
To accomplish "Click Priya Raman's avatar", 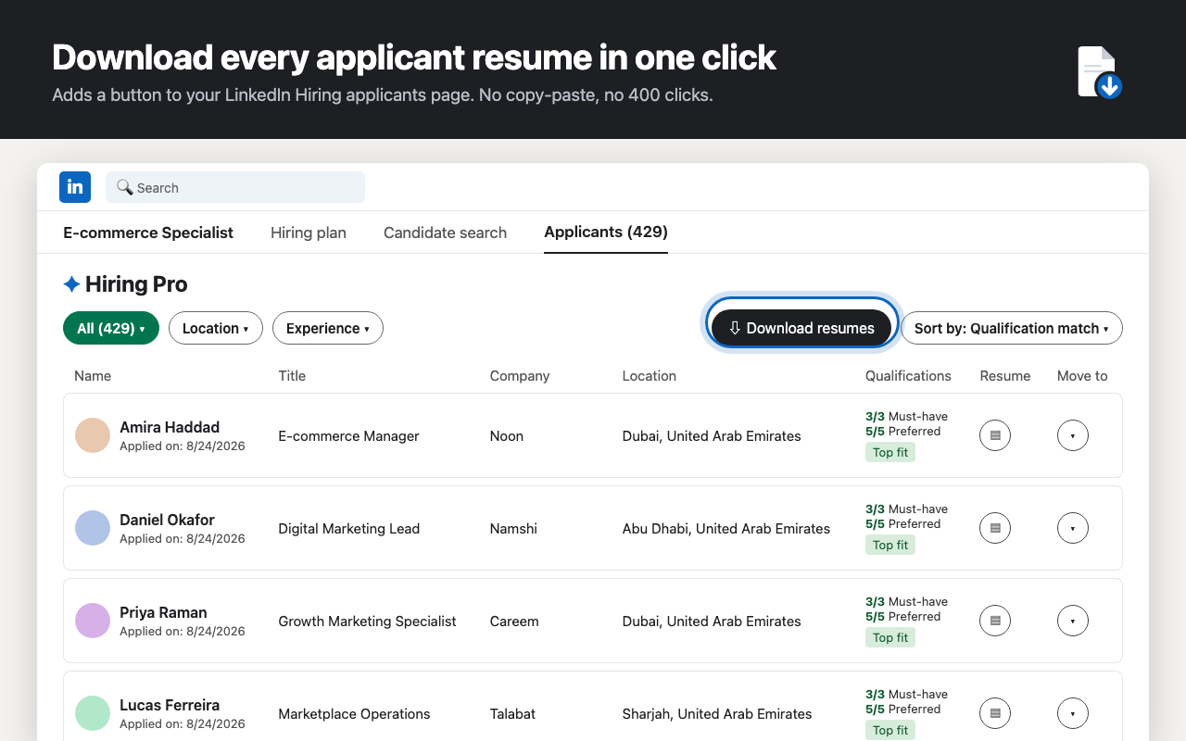I will pyautogui.click(x=93, y=621).
